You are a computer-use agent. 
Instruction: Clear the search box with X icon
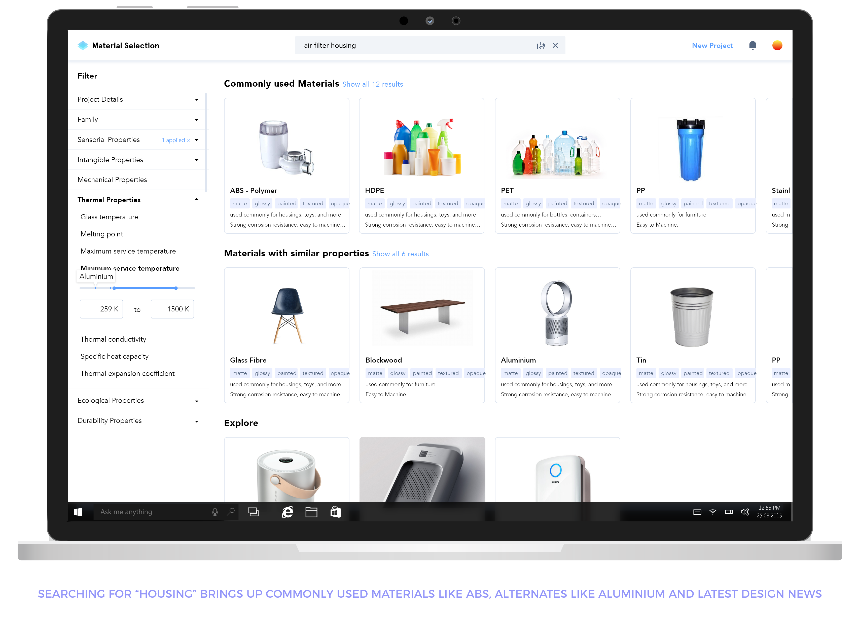pos(555,45)
